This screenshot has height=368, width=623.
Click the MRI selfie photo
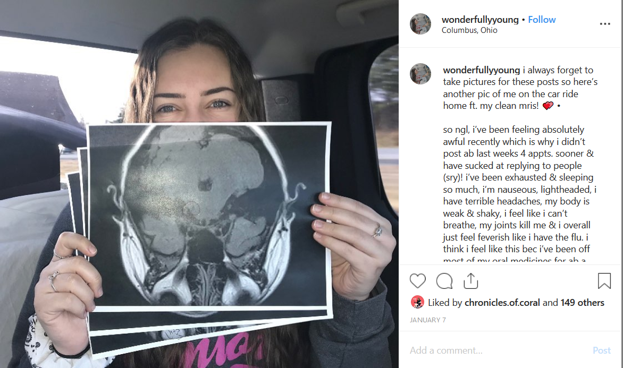tap(199, 184)
